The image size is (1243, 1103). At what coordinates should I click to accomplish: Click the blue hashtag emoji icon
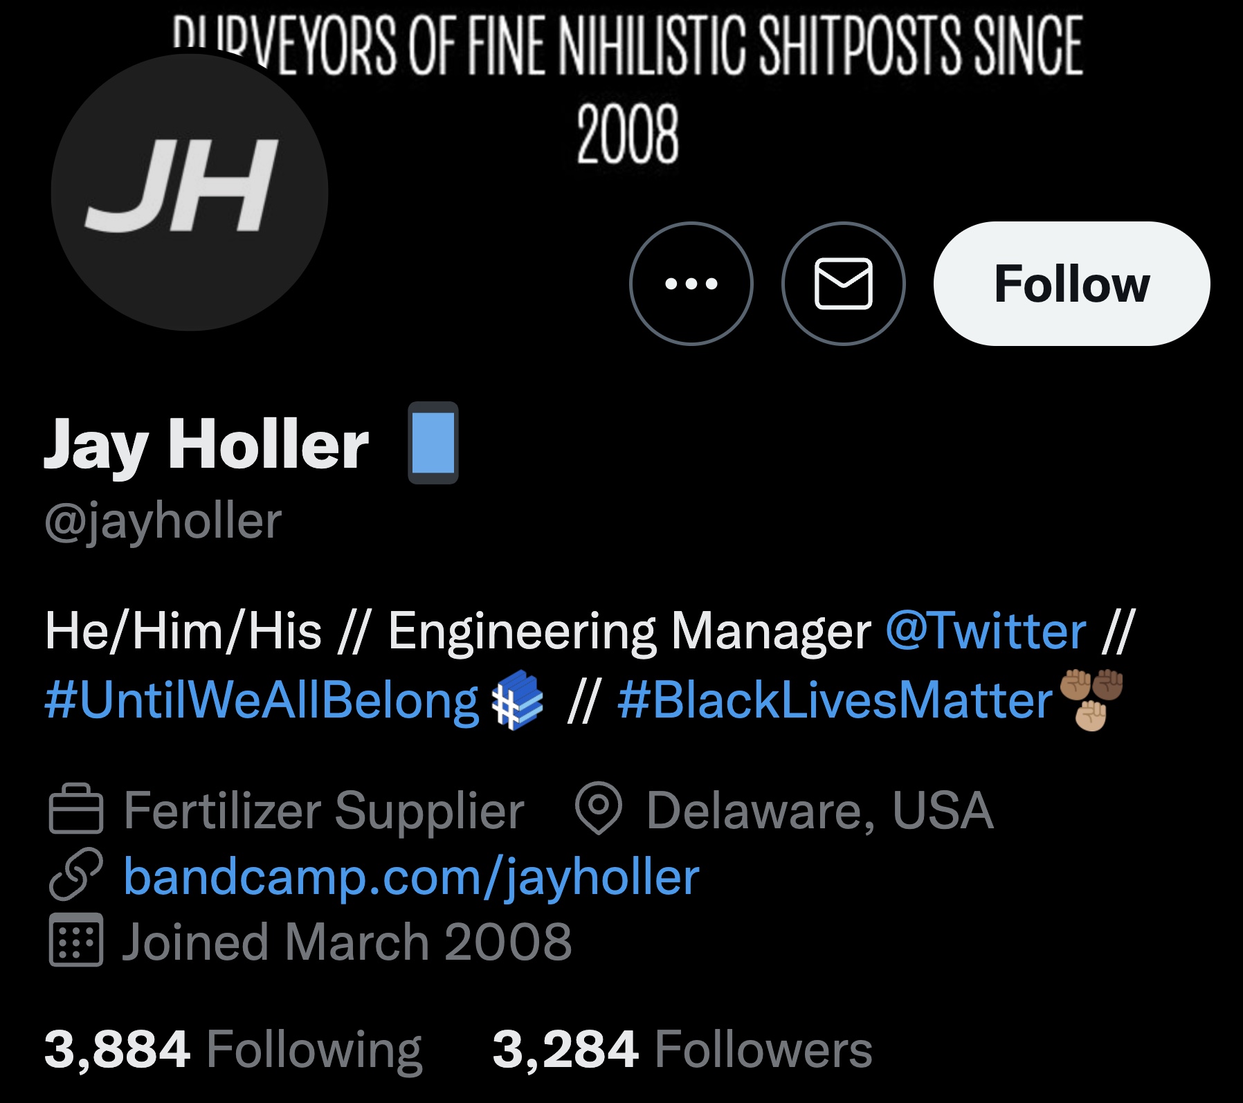[x=518, y=700]
